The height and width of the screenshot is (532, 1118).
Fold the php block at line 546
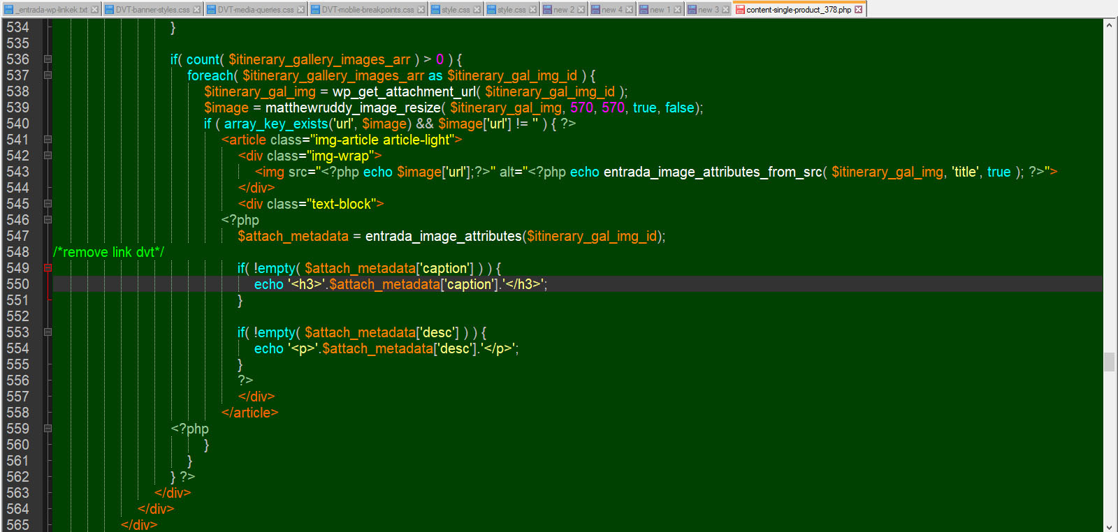tap(48, 220)
